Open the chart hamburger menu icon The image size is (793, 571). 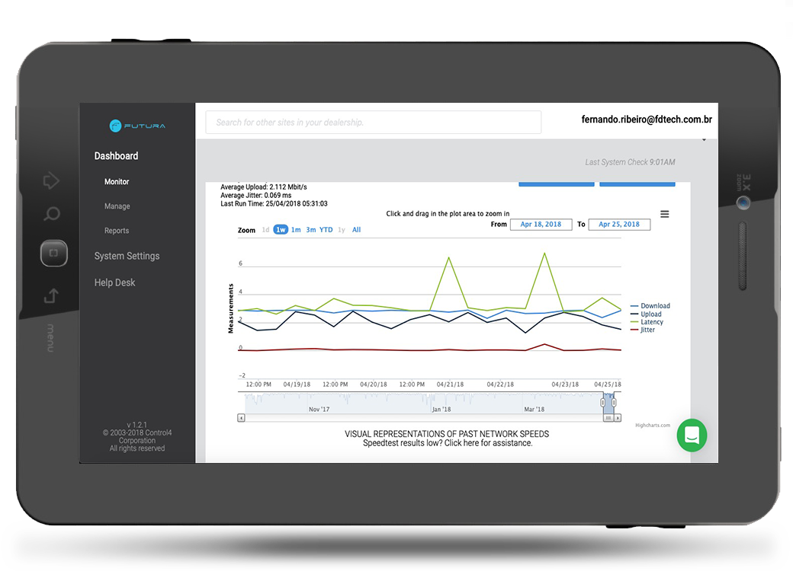point(665,214)
